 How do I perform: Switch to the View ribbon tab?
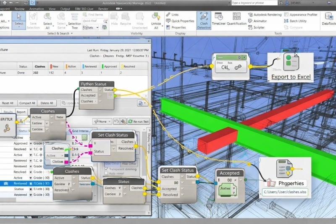(52, 9)
